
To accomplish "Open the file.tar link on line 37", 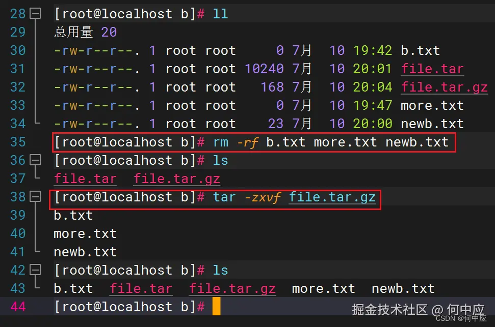I will pyautogui.click(x=85, y=179).
